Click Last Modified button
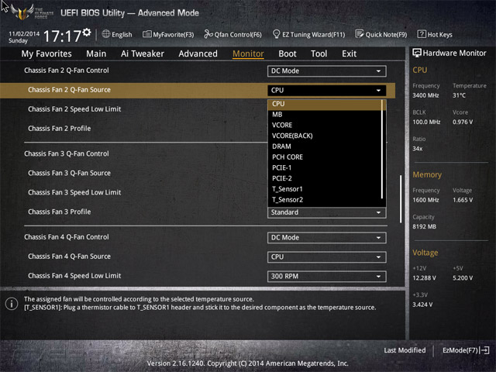Viewport: 496px width, 372px height. pos(405,350)
